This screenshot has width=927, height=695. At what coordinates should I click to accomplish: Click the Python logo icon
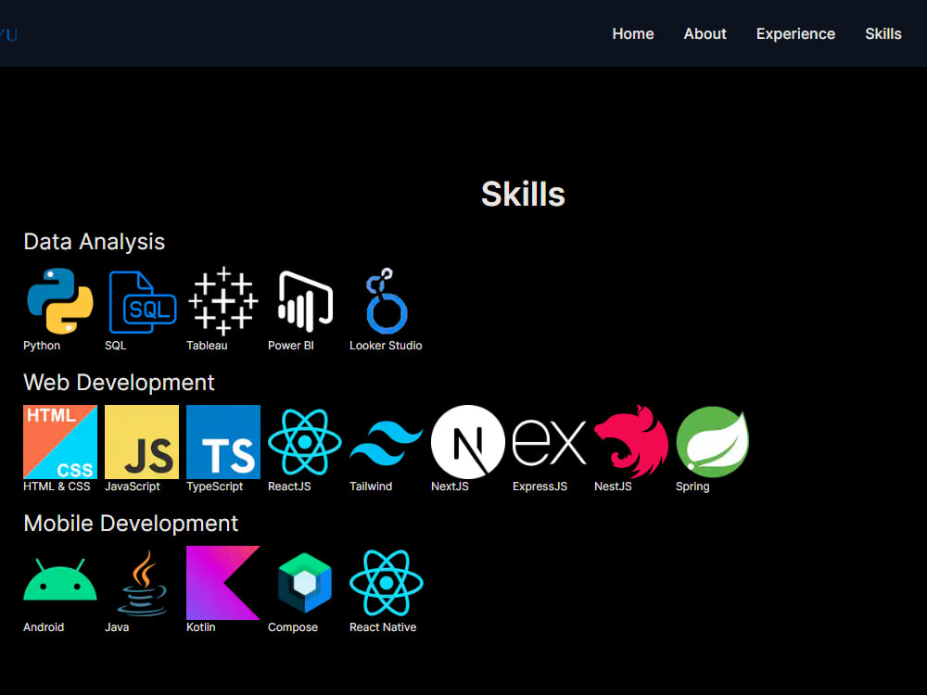tap(60, 301)
